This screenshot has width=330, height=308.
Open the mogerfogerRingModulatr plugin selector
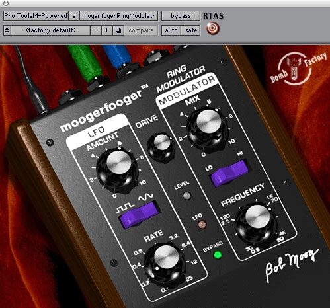coord(119,16)
